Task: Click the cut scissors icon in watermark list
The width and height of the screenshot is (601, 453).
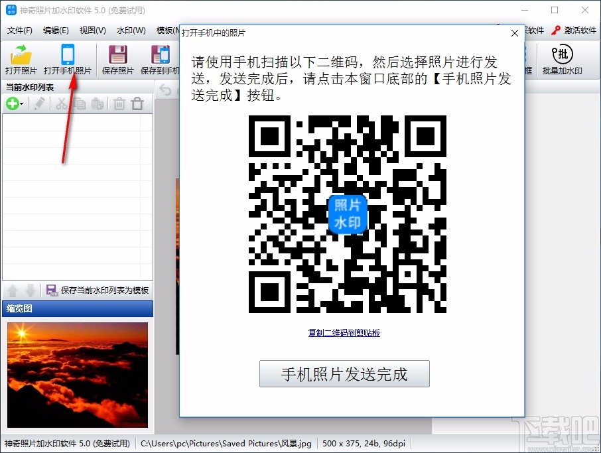Action: 61,103
